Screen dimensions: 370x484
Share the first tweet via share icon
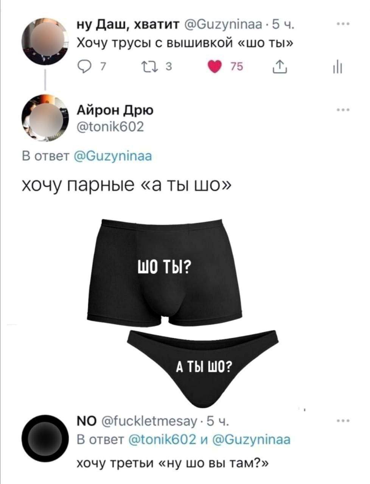point(280,68)
